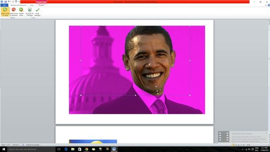
Task: Click the zoom percentage in the status bar
Action: point(248,145)
